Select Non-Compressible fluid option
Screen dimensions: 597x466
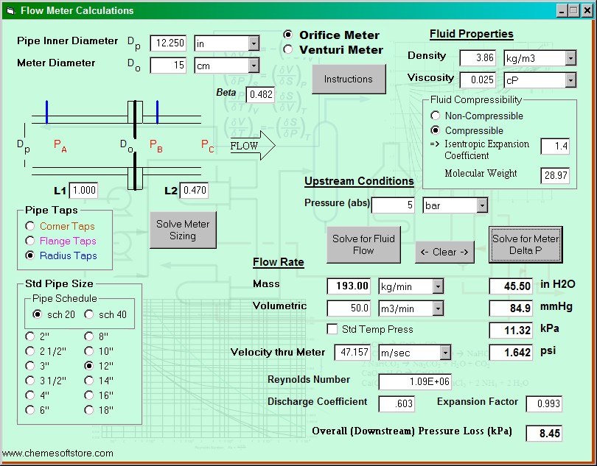click(436, 116)
